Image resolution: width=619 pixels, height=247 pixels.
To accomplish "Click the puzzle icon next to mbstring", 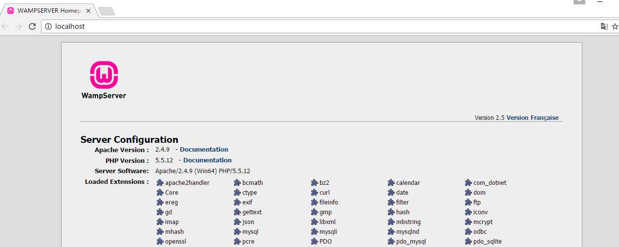I will pos(391,222).
